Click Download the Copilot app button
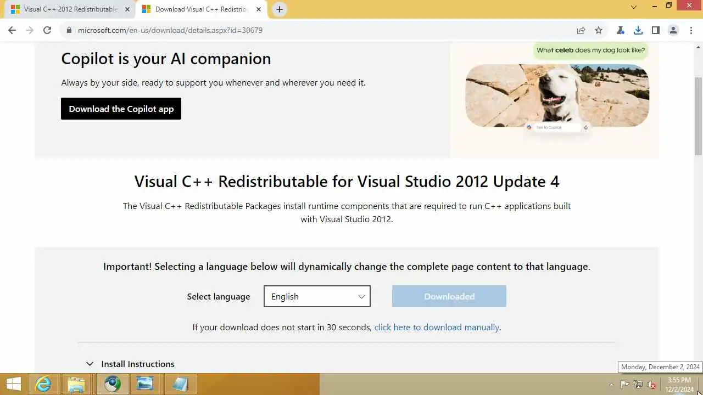Image resolution: width=703 pixels, height=395 pixels. [121, 109]
